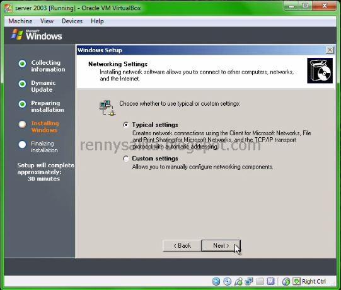The image size is (341, 290).
Task: Click the optical disc status icon
Action: click(x=228, y=282)
